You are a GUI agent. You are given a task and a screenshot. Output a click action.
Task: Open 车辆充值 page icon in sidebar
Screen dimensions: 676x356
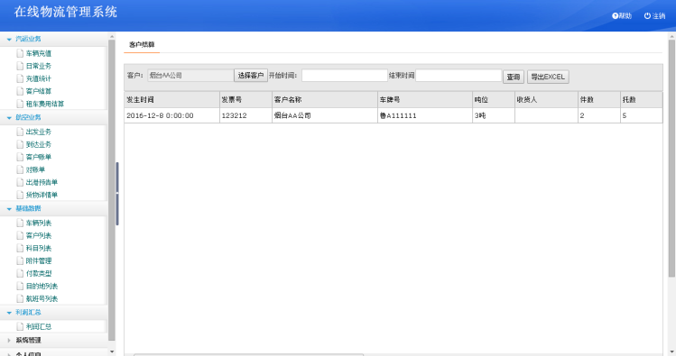[x=20, y=53]
